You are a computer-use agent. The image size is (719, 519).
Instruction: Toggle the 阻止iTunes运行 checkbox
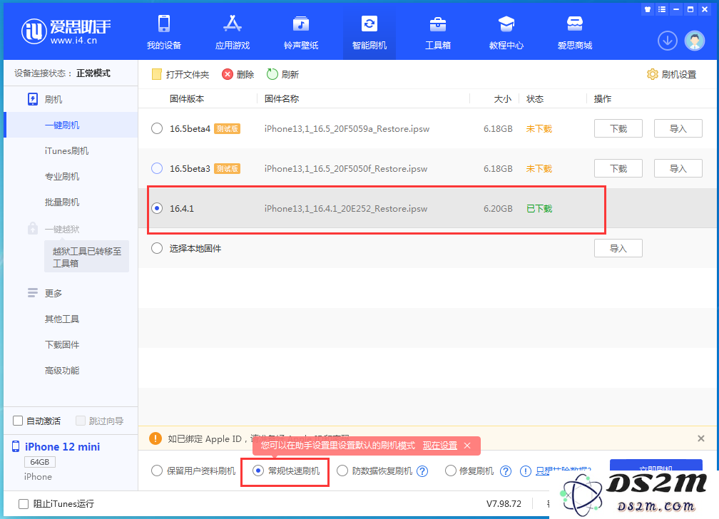[24, 504]
